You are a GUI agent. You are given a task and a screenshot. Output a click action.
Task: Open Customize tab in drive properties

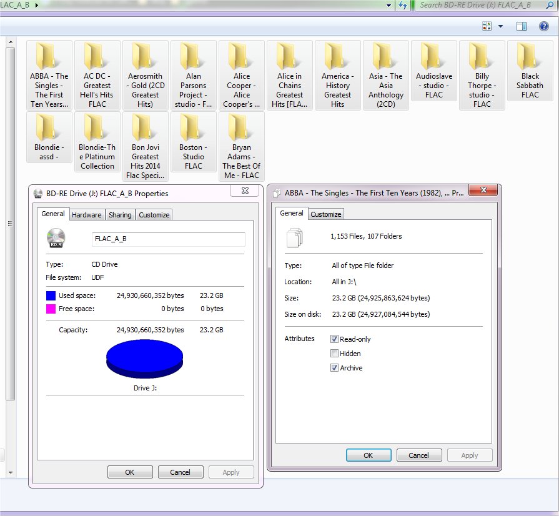pyautogui.click(x=154, y=215)
